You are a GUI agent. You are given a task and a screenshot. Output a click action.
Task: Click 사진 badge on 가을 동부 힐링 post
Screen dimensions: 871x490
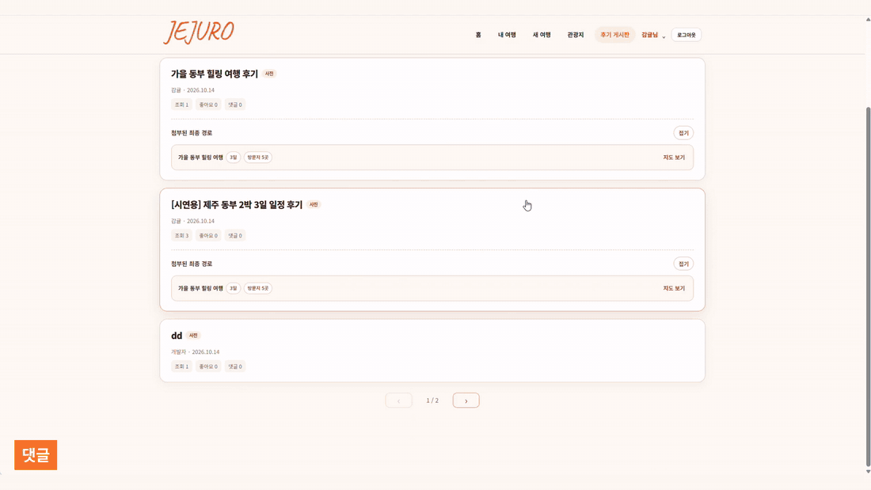tap(269, 74)
